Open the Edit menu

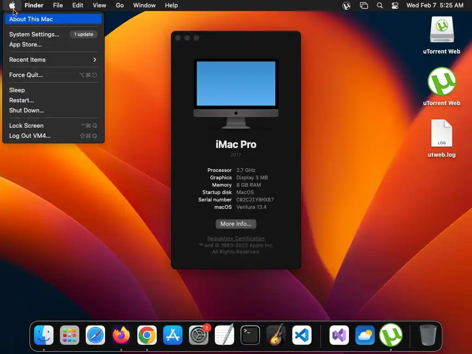click(x=77, y=6)
